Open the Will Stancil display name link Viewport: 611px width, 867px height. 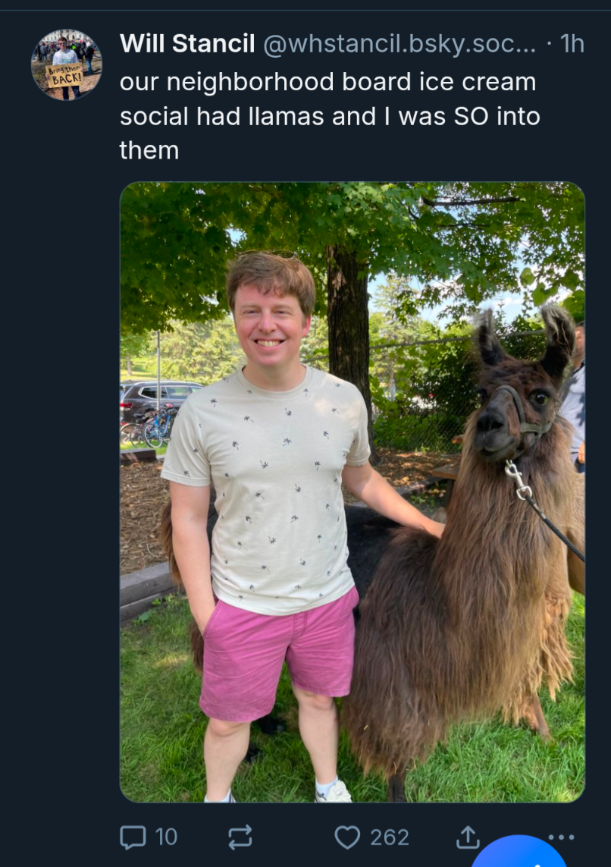[x=187, y=43]
